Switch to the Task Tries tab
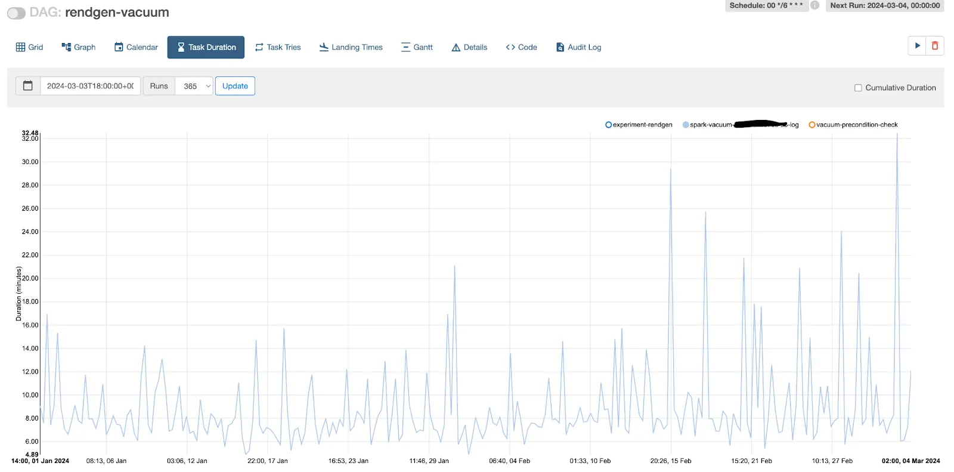This screenshot has width=954, height=472. click(278, 47)
